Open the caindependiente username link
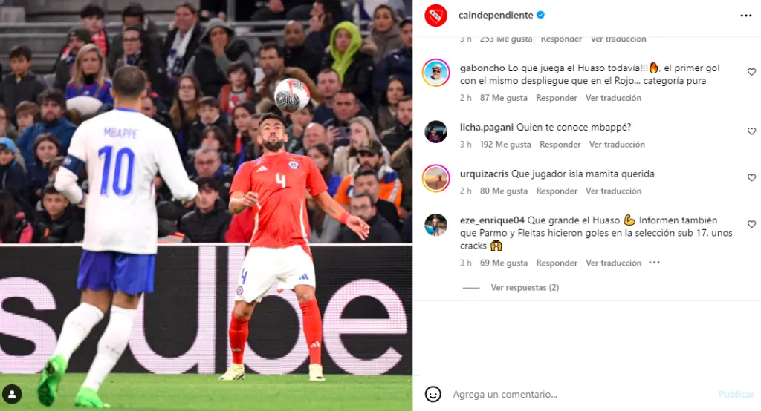The image size is (761, 411). pyautogui.click(x=496, y=15)
